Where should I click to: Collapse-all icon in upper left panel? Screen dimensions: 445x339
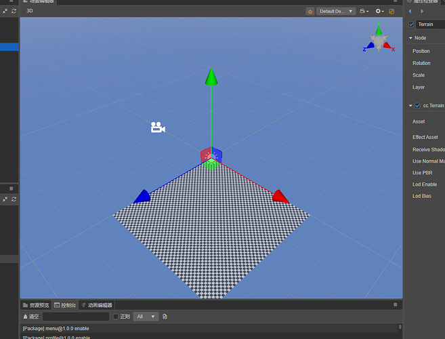5,11
